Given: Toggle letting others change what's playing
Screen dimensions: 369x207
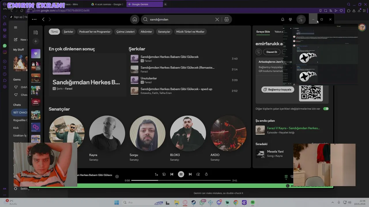Looking at the screenshot, I should tap(326, 109).
